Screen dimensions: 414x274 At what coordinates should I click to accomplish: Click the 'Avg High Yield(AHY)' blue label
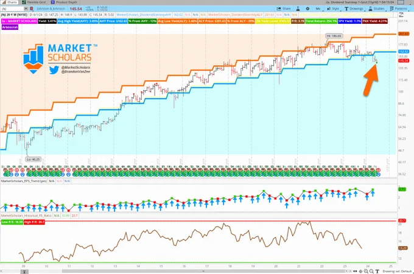click(78, 21)
